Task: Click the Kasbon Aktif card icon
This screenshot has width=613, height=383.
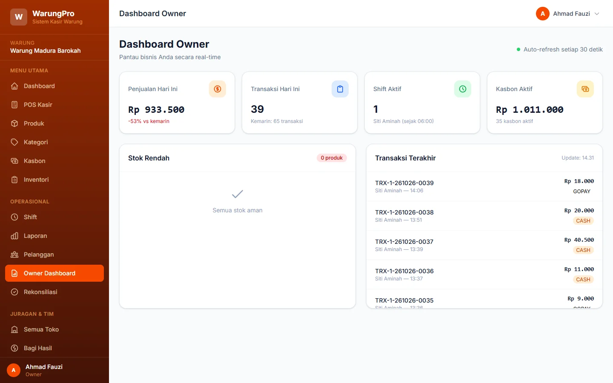Action: [585, 89]
